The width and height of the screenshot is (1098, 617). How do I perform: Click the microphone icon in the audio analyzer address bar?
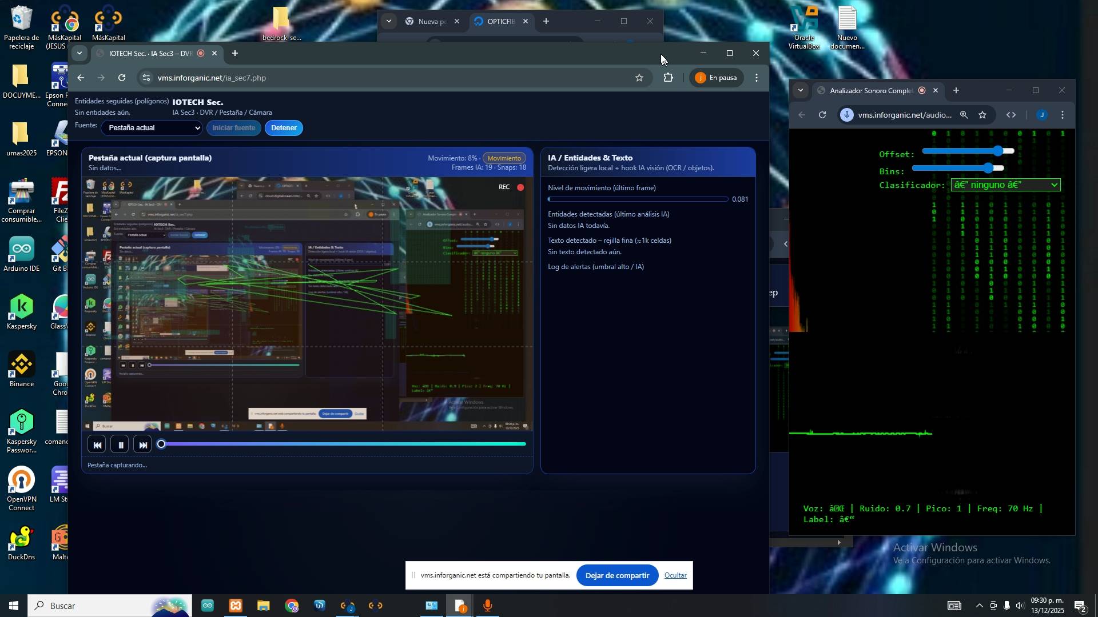(x=848, y=115)
